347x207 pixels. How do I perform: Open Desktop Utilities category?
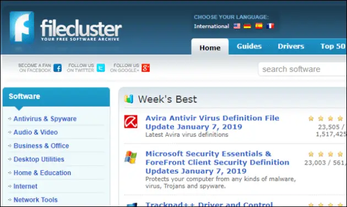point(39,160)
